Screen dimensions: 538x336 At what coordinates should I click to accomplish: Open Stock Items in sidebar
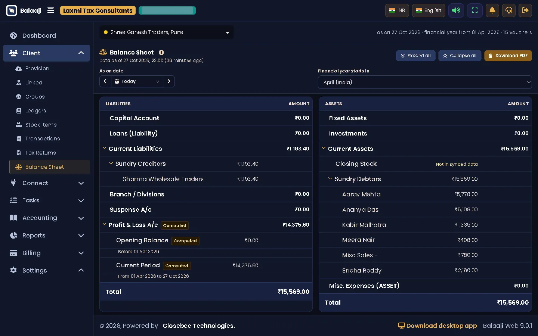click(49, 125)
